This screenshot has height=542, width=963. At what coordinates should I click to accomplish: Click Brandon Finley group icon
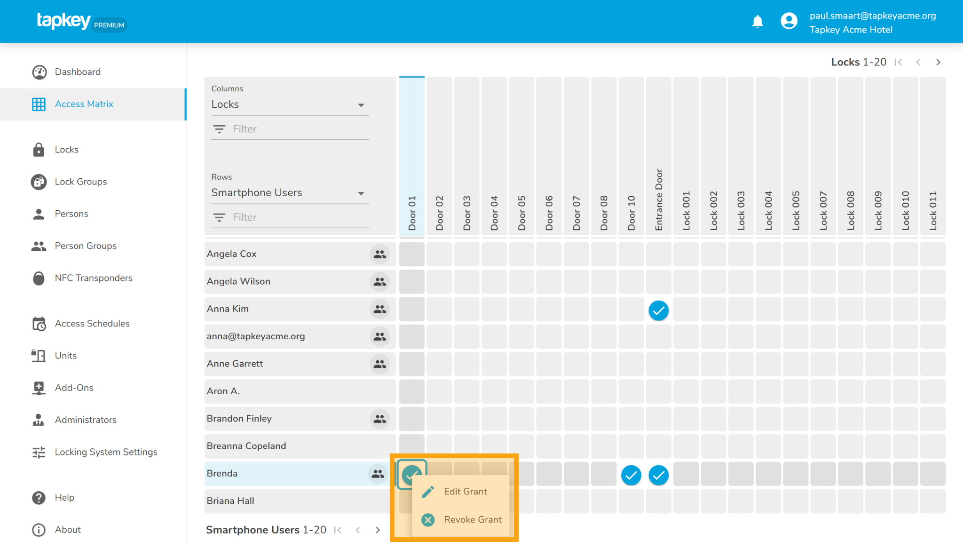point(379,419)
